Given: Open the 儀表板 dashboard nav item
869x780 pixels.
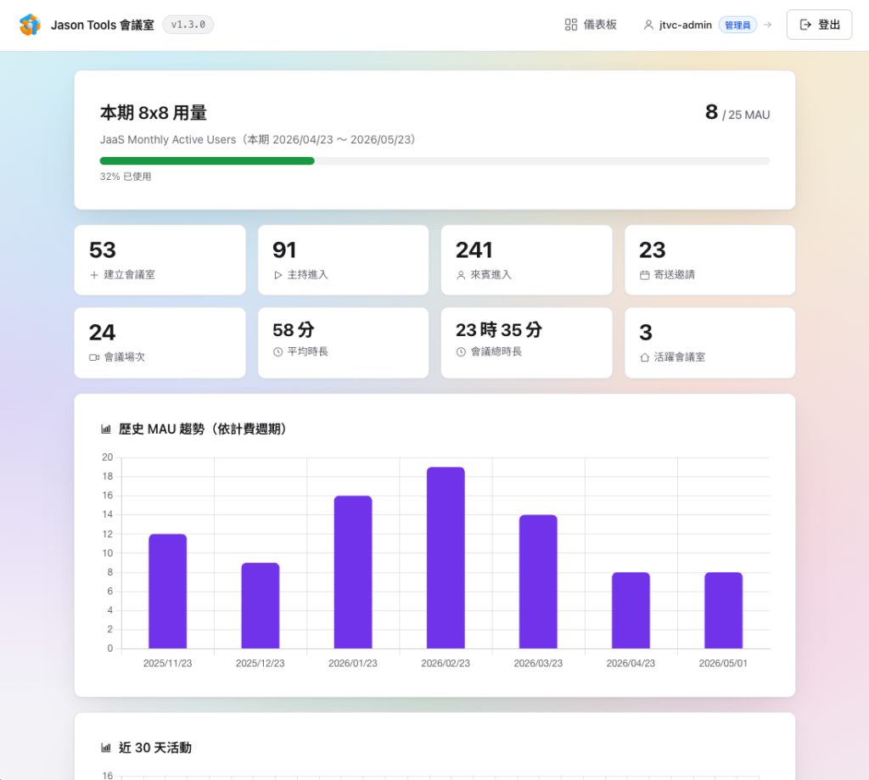Looking at the screenshot, I should 591,25.
